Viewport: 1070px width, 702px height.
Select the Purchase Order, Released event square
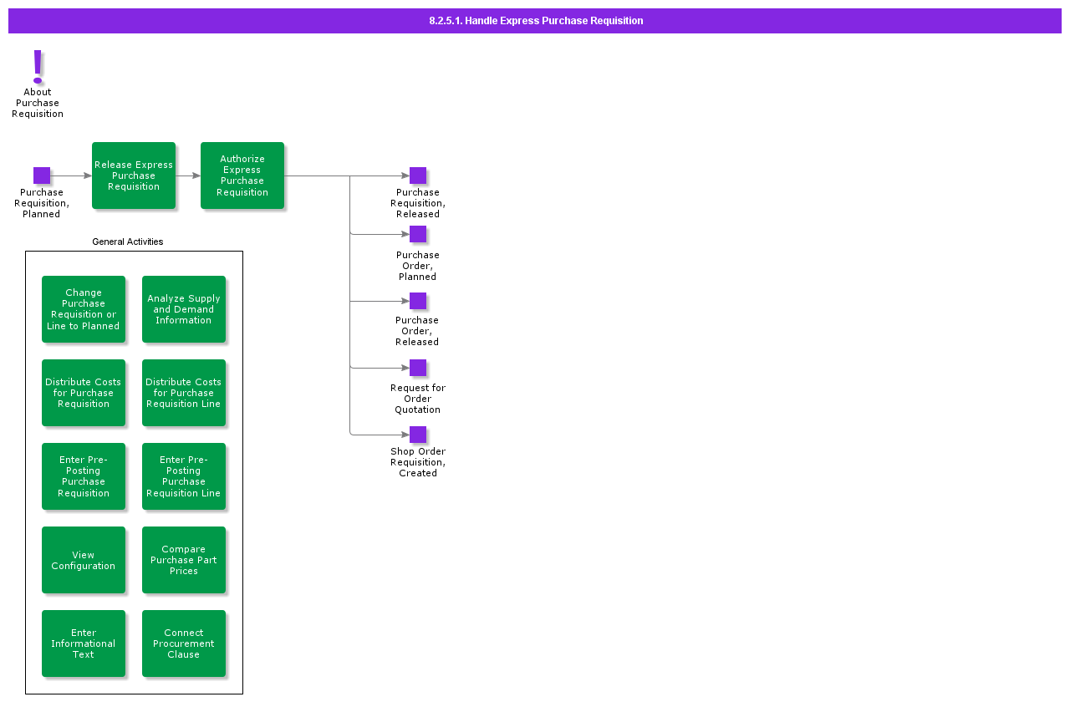coord(417,301)
